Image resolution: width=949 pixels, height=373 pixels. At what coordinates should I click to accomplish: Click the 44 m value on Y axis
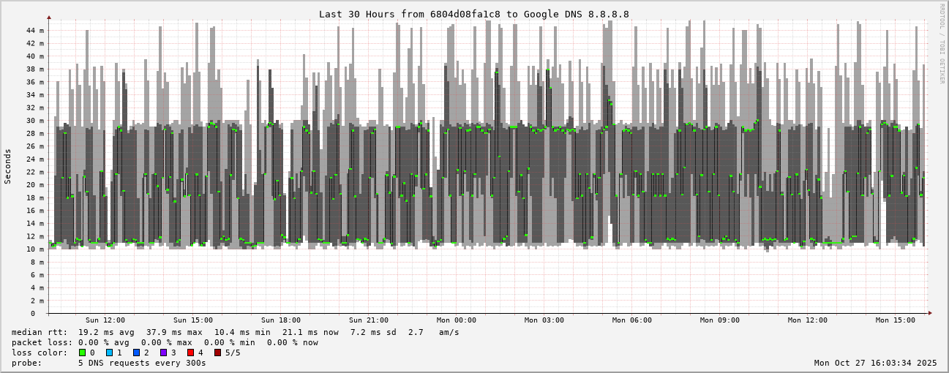[x=35, y=30]
